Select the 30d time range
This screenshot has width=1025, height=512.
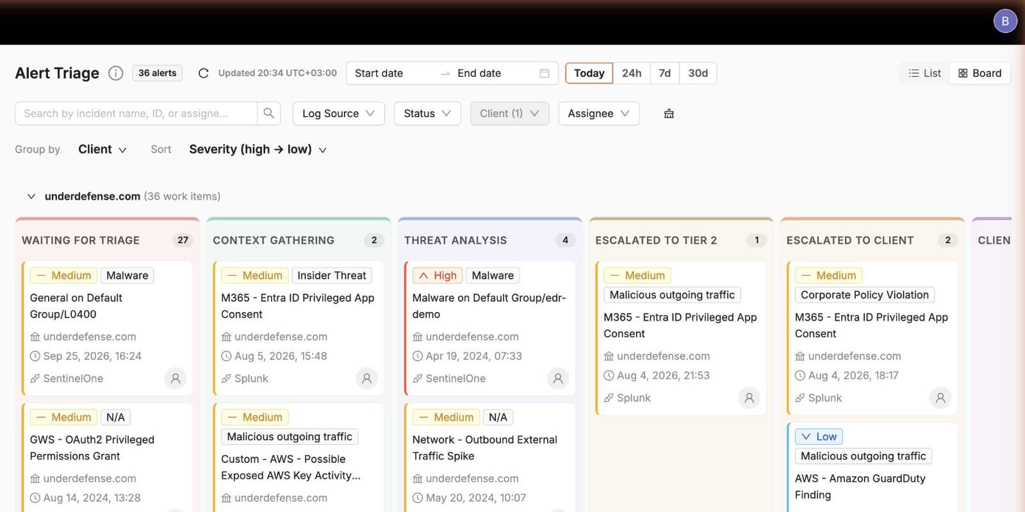698,73
